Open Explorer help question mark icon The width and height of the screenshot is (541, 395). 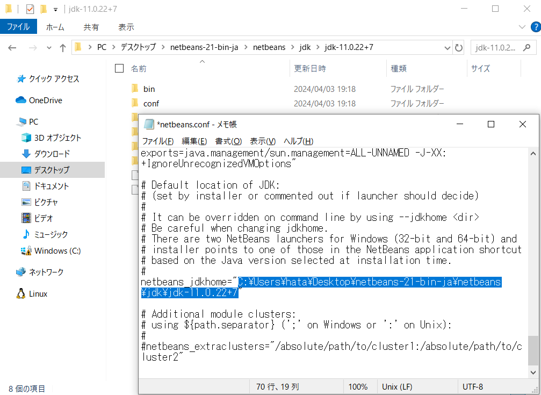536,27
